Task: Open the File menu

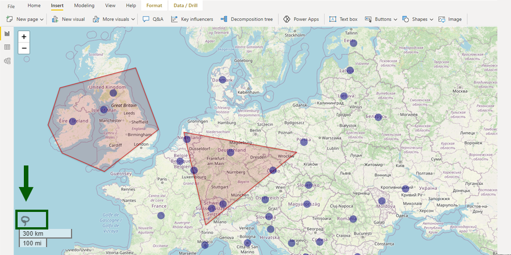Action: click(x=11, y=6)
